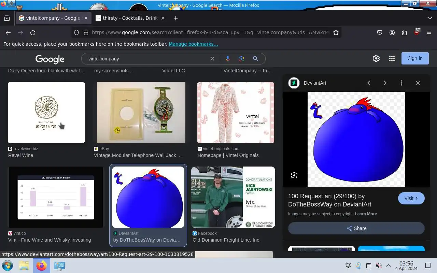
Task: Submit the search with the magnifier icon
Action: (255, 59)
